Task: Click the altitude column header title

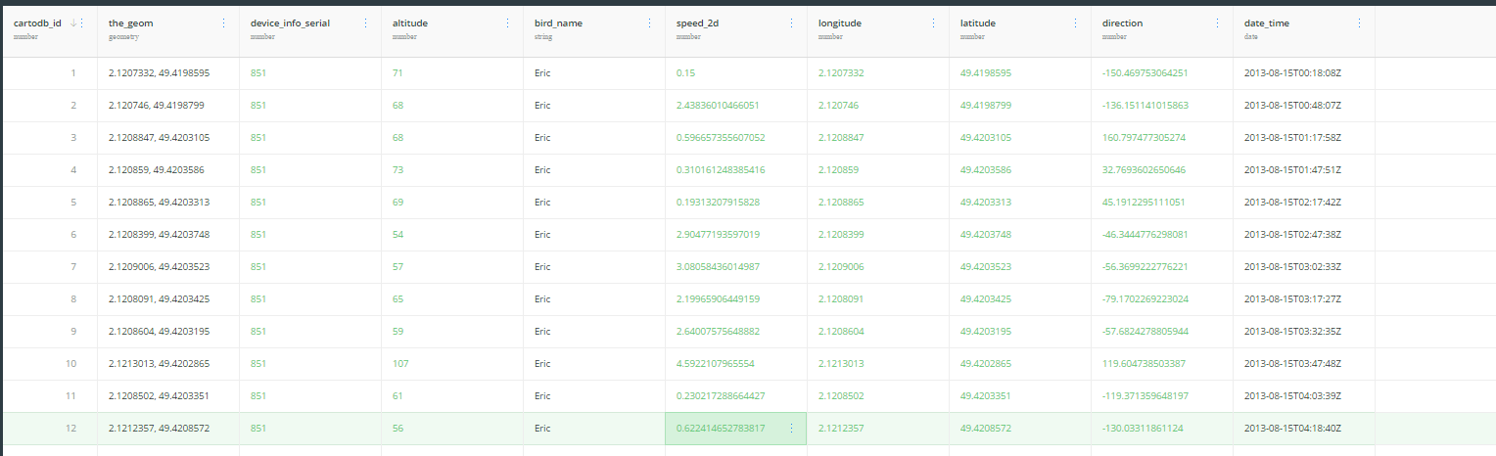Action: [x=409, y=23]
